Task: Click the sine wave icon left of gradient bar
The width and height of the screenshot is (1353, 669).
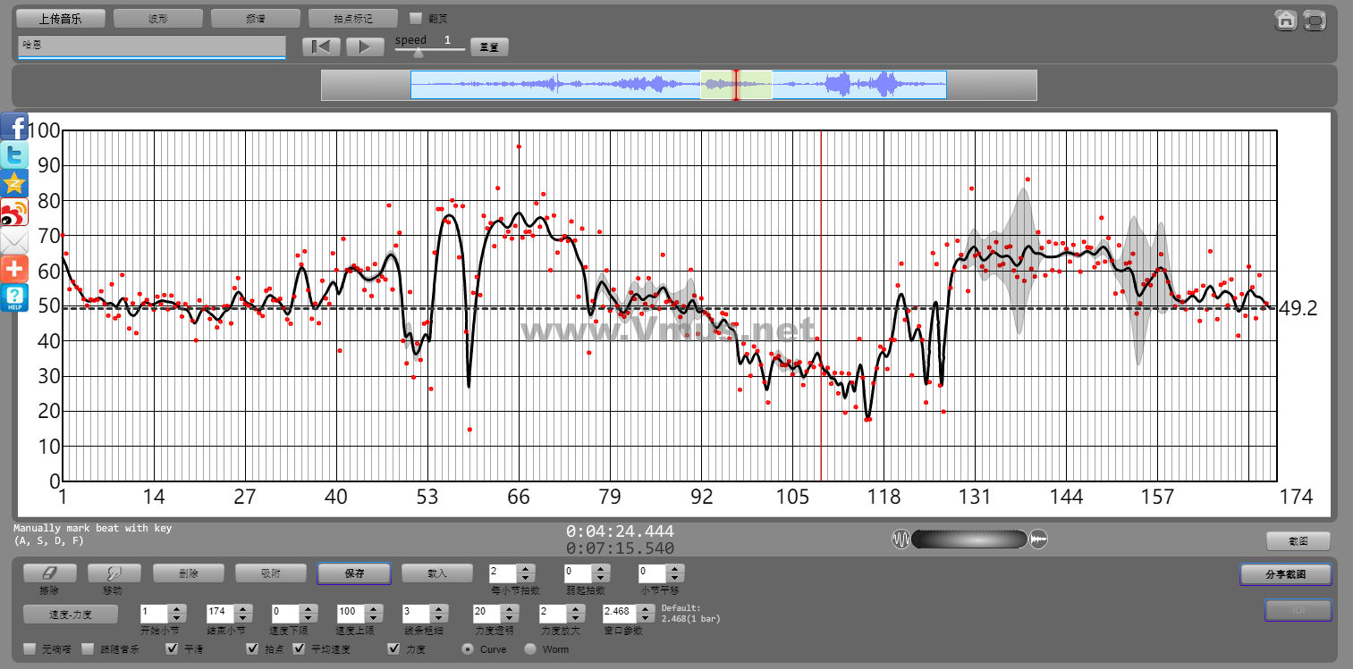Action: [x=901, y=539]
